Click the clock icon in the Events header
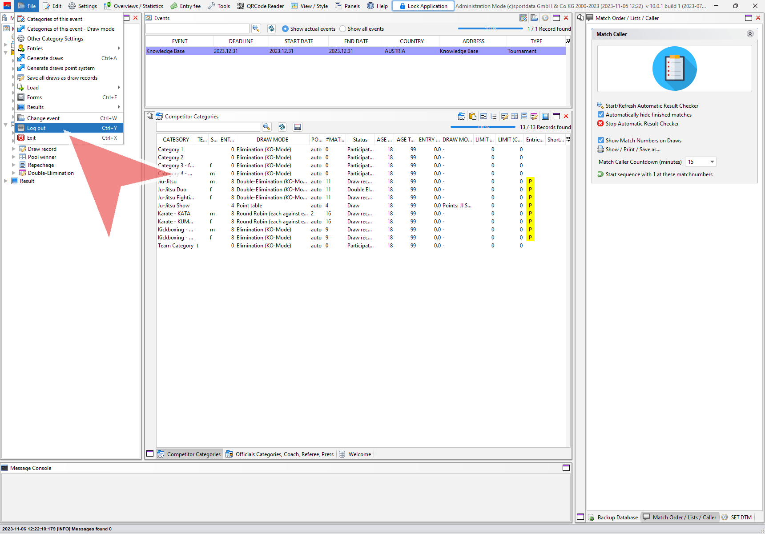 (x=545, y=18)
